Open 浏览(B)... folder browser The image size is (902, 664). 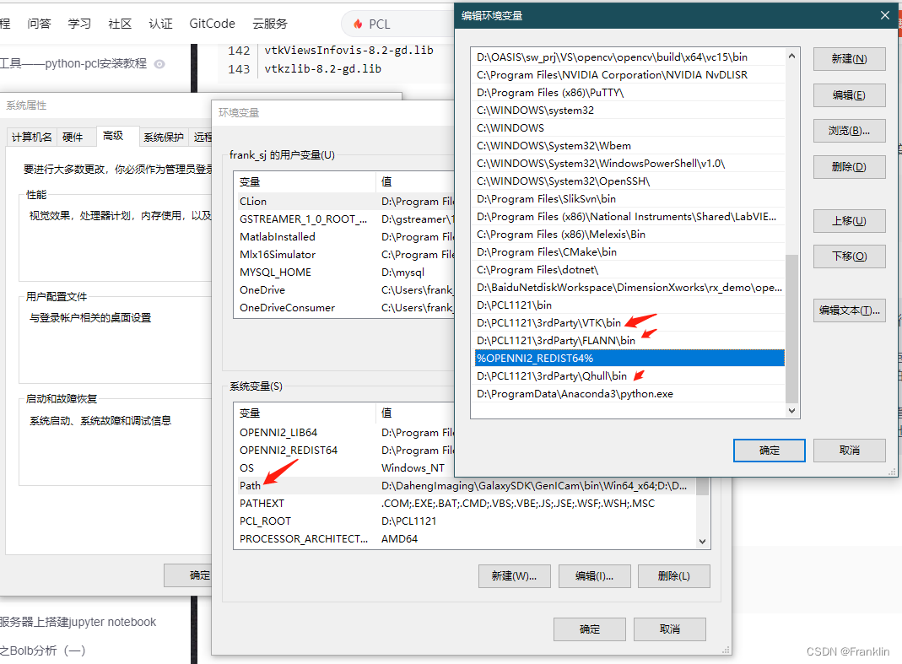pyautogui.click(x=849, y=131)
